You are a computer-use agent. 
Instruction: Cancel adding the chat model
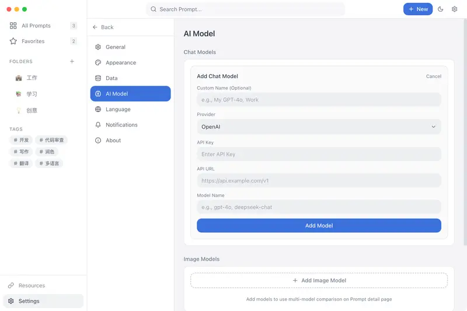pyautogui.click(x=433, y=76)
